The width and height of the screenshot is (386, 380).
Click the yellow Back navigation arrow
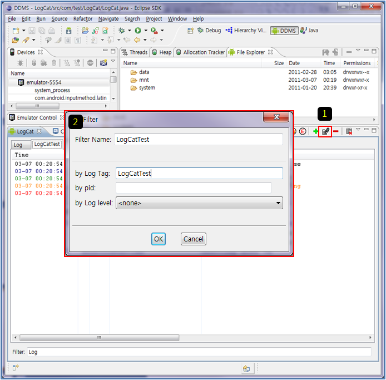[137, 40]
